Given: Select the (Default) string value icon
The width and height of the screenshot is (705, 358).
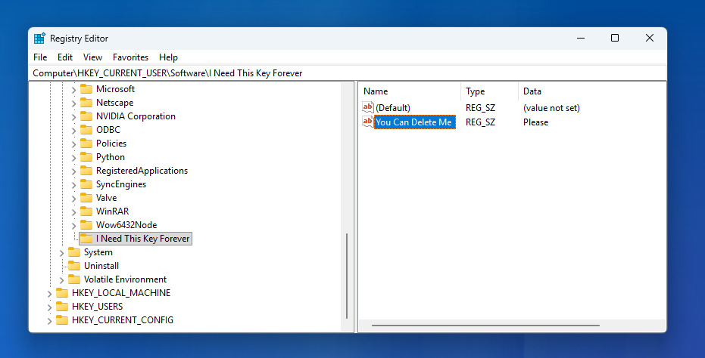Looking at the screenshot, I should pyautogui.click(x=368, y=107).
